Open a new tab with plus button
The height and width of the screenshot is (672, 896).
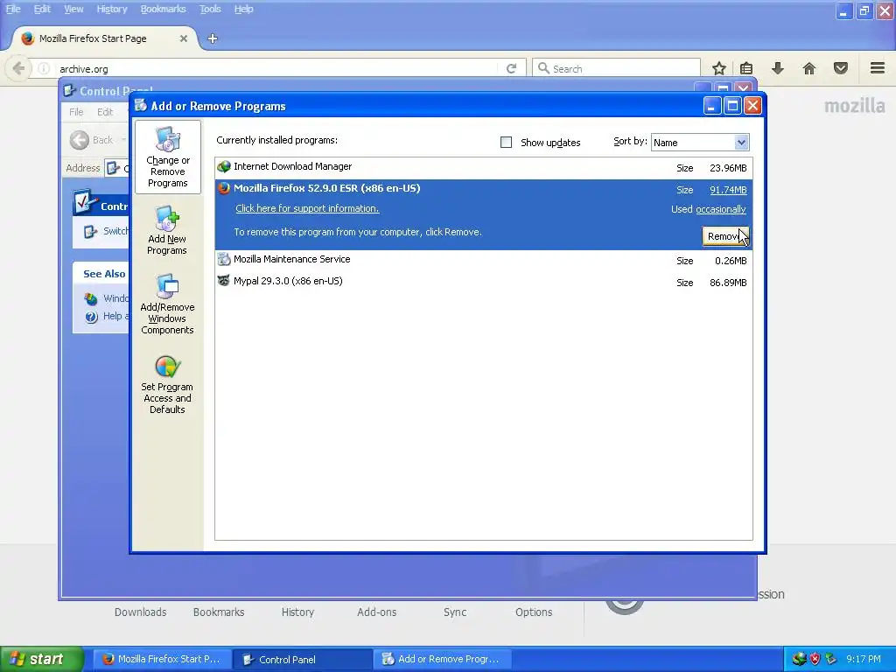pos(213,38)
